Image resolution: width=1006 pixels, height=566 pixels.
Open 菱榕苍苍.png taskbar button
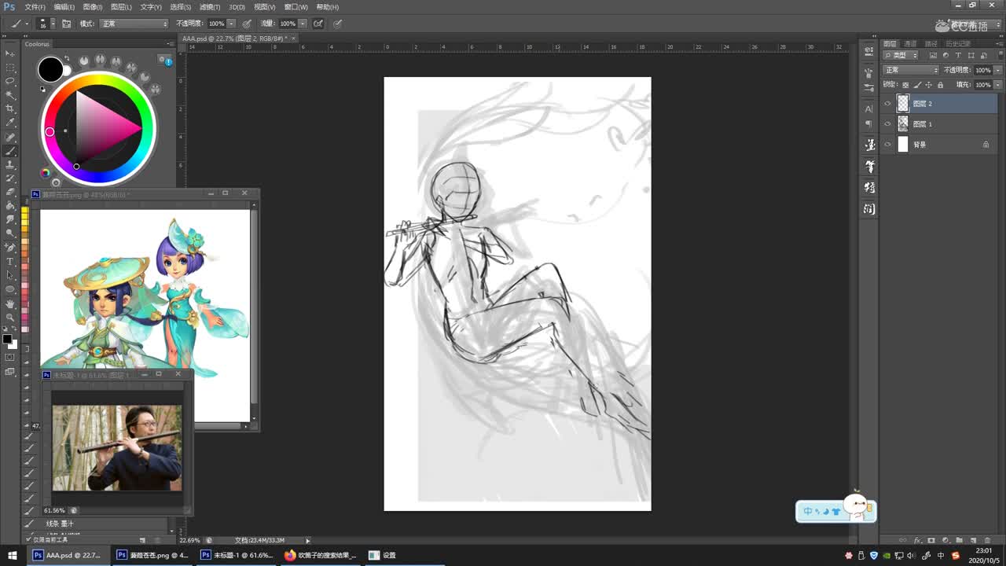coord(152,555)
